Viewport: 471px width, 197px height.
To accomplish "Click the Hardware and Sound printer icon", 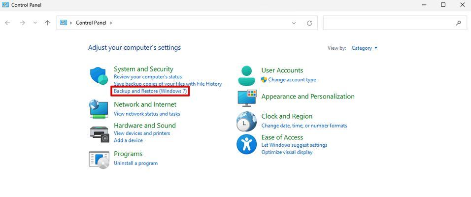I will tap(99, 134).
